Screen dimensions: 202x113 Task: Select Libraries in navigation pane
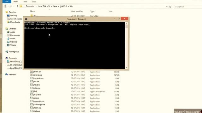tap(12, 29)
